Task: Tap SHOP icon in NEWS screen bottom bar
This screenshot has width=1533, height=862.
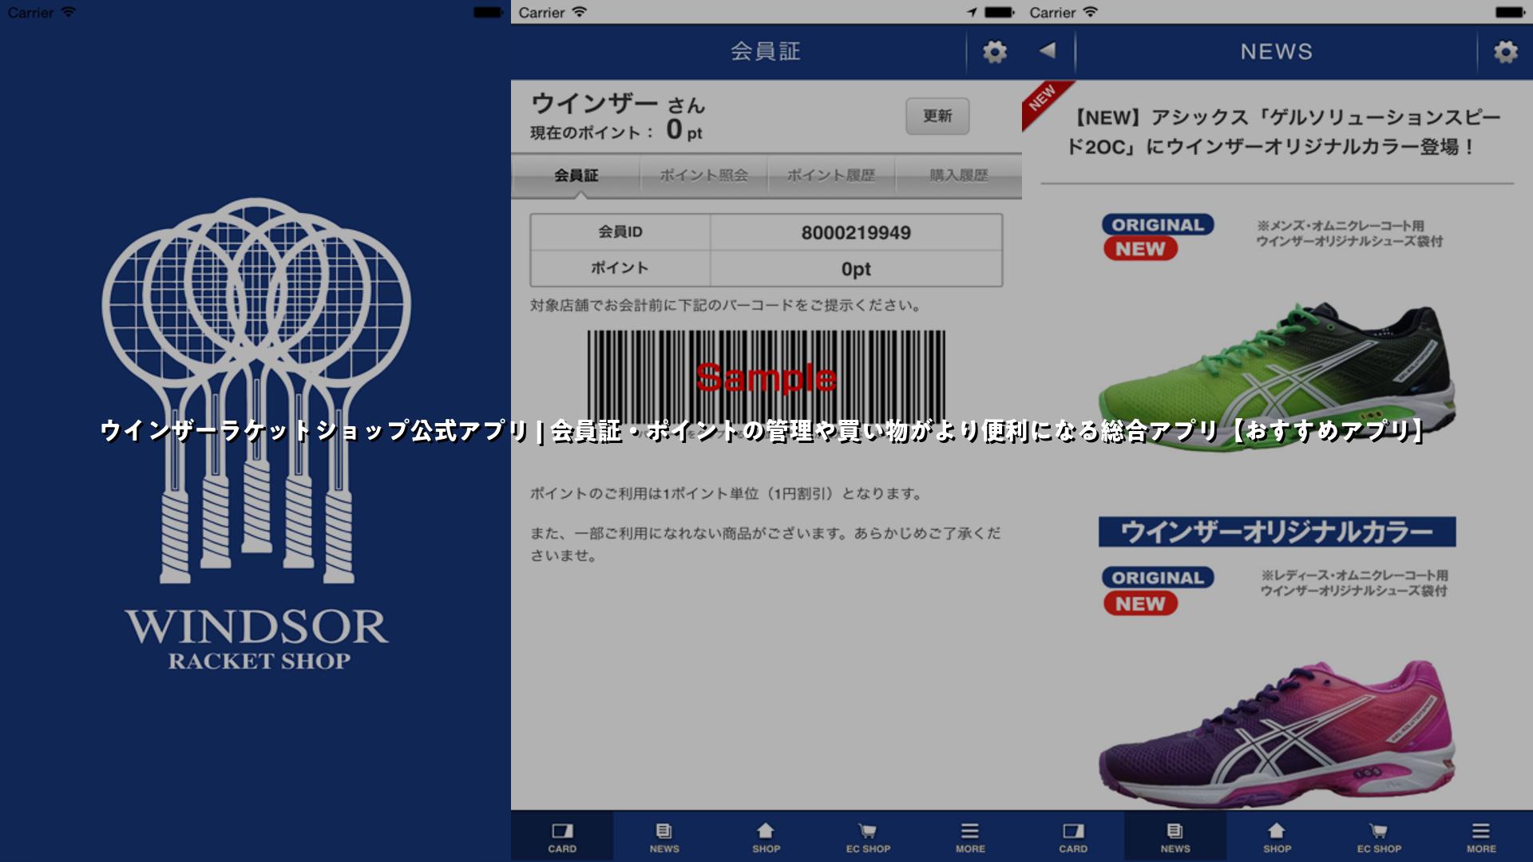Action: click(1277, 837)
